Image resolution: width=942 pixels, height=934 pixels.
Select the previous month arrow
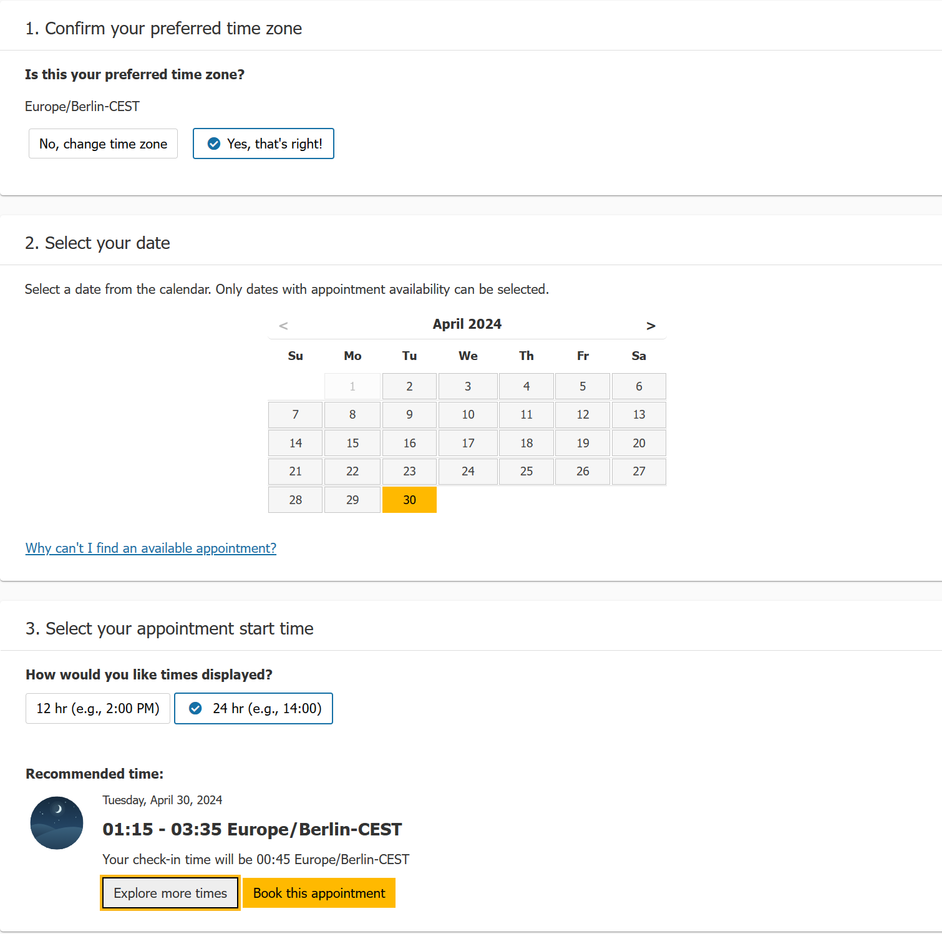(x=283, y=325)
